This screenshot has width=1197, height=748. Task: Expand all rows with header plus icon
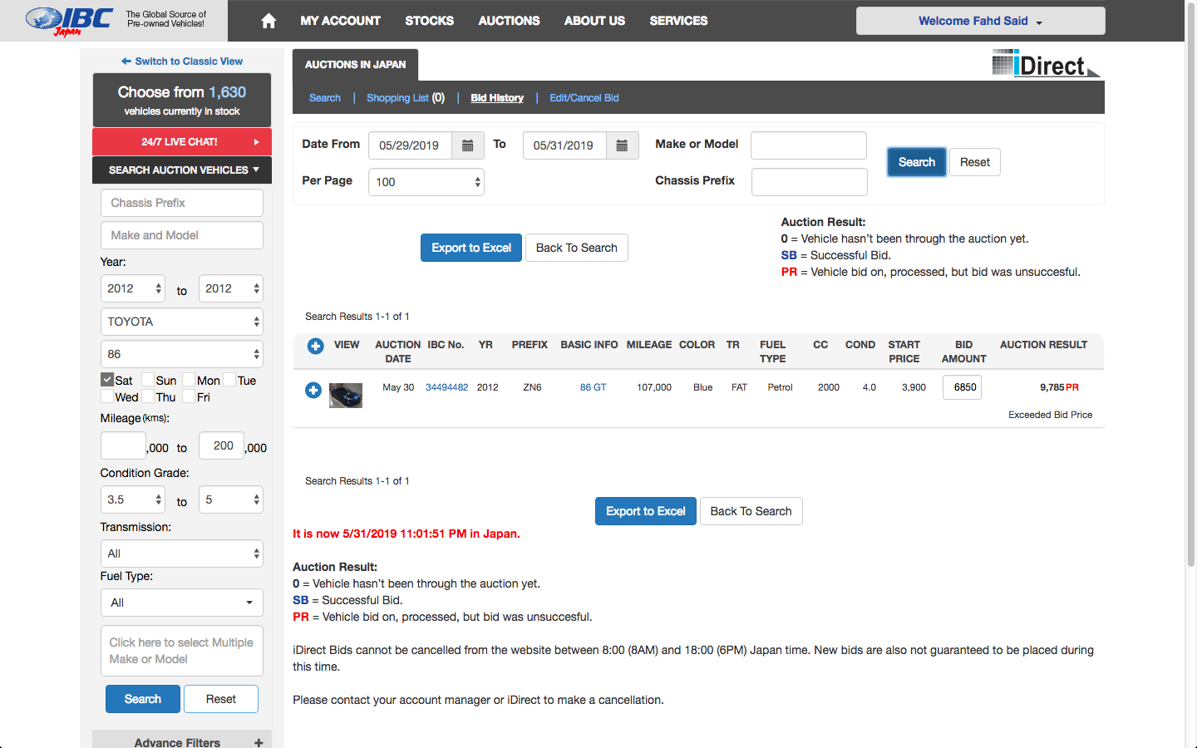click(316, 346)
